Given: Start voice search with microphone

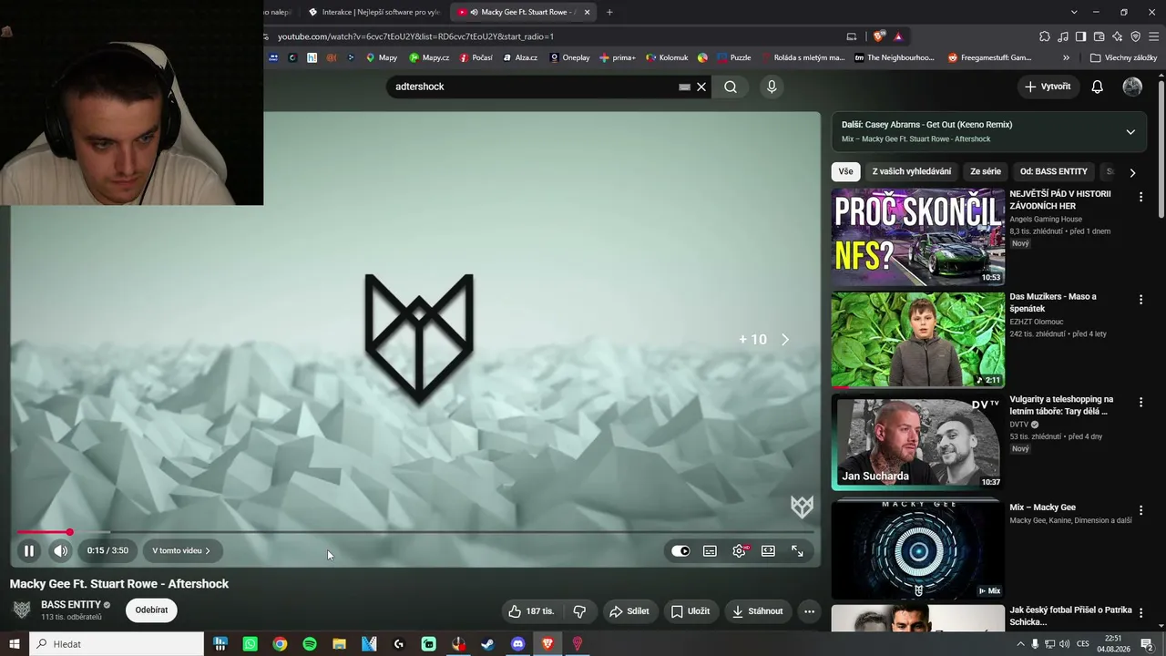Looking at the screenshot, I should click(x=772, y=87).
